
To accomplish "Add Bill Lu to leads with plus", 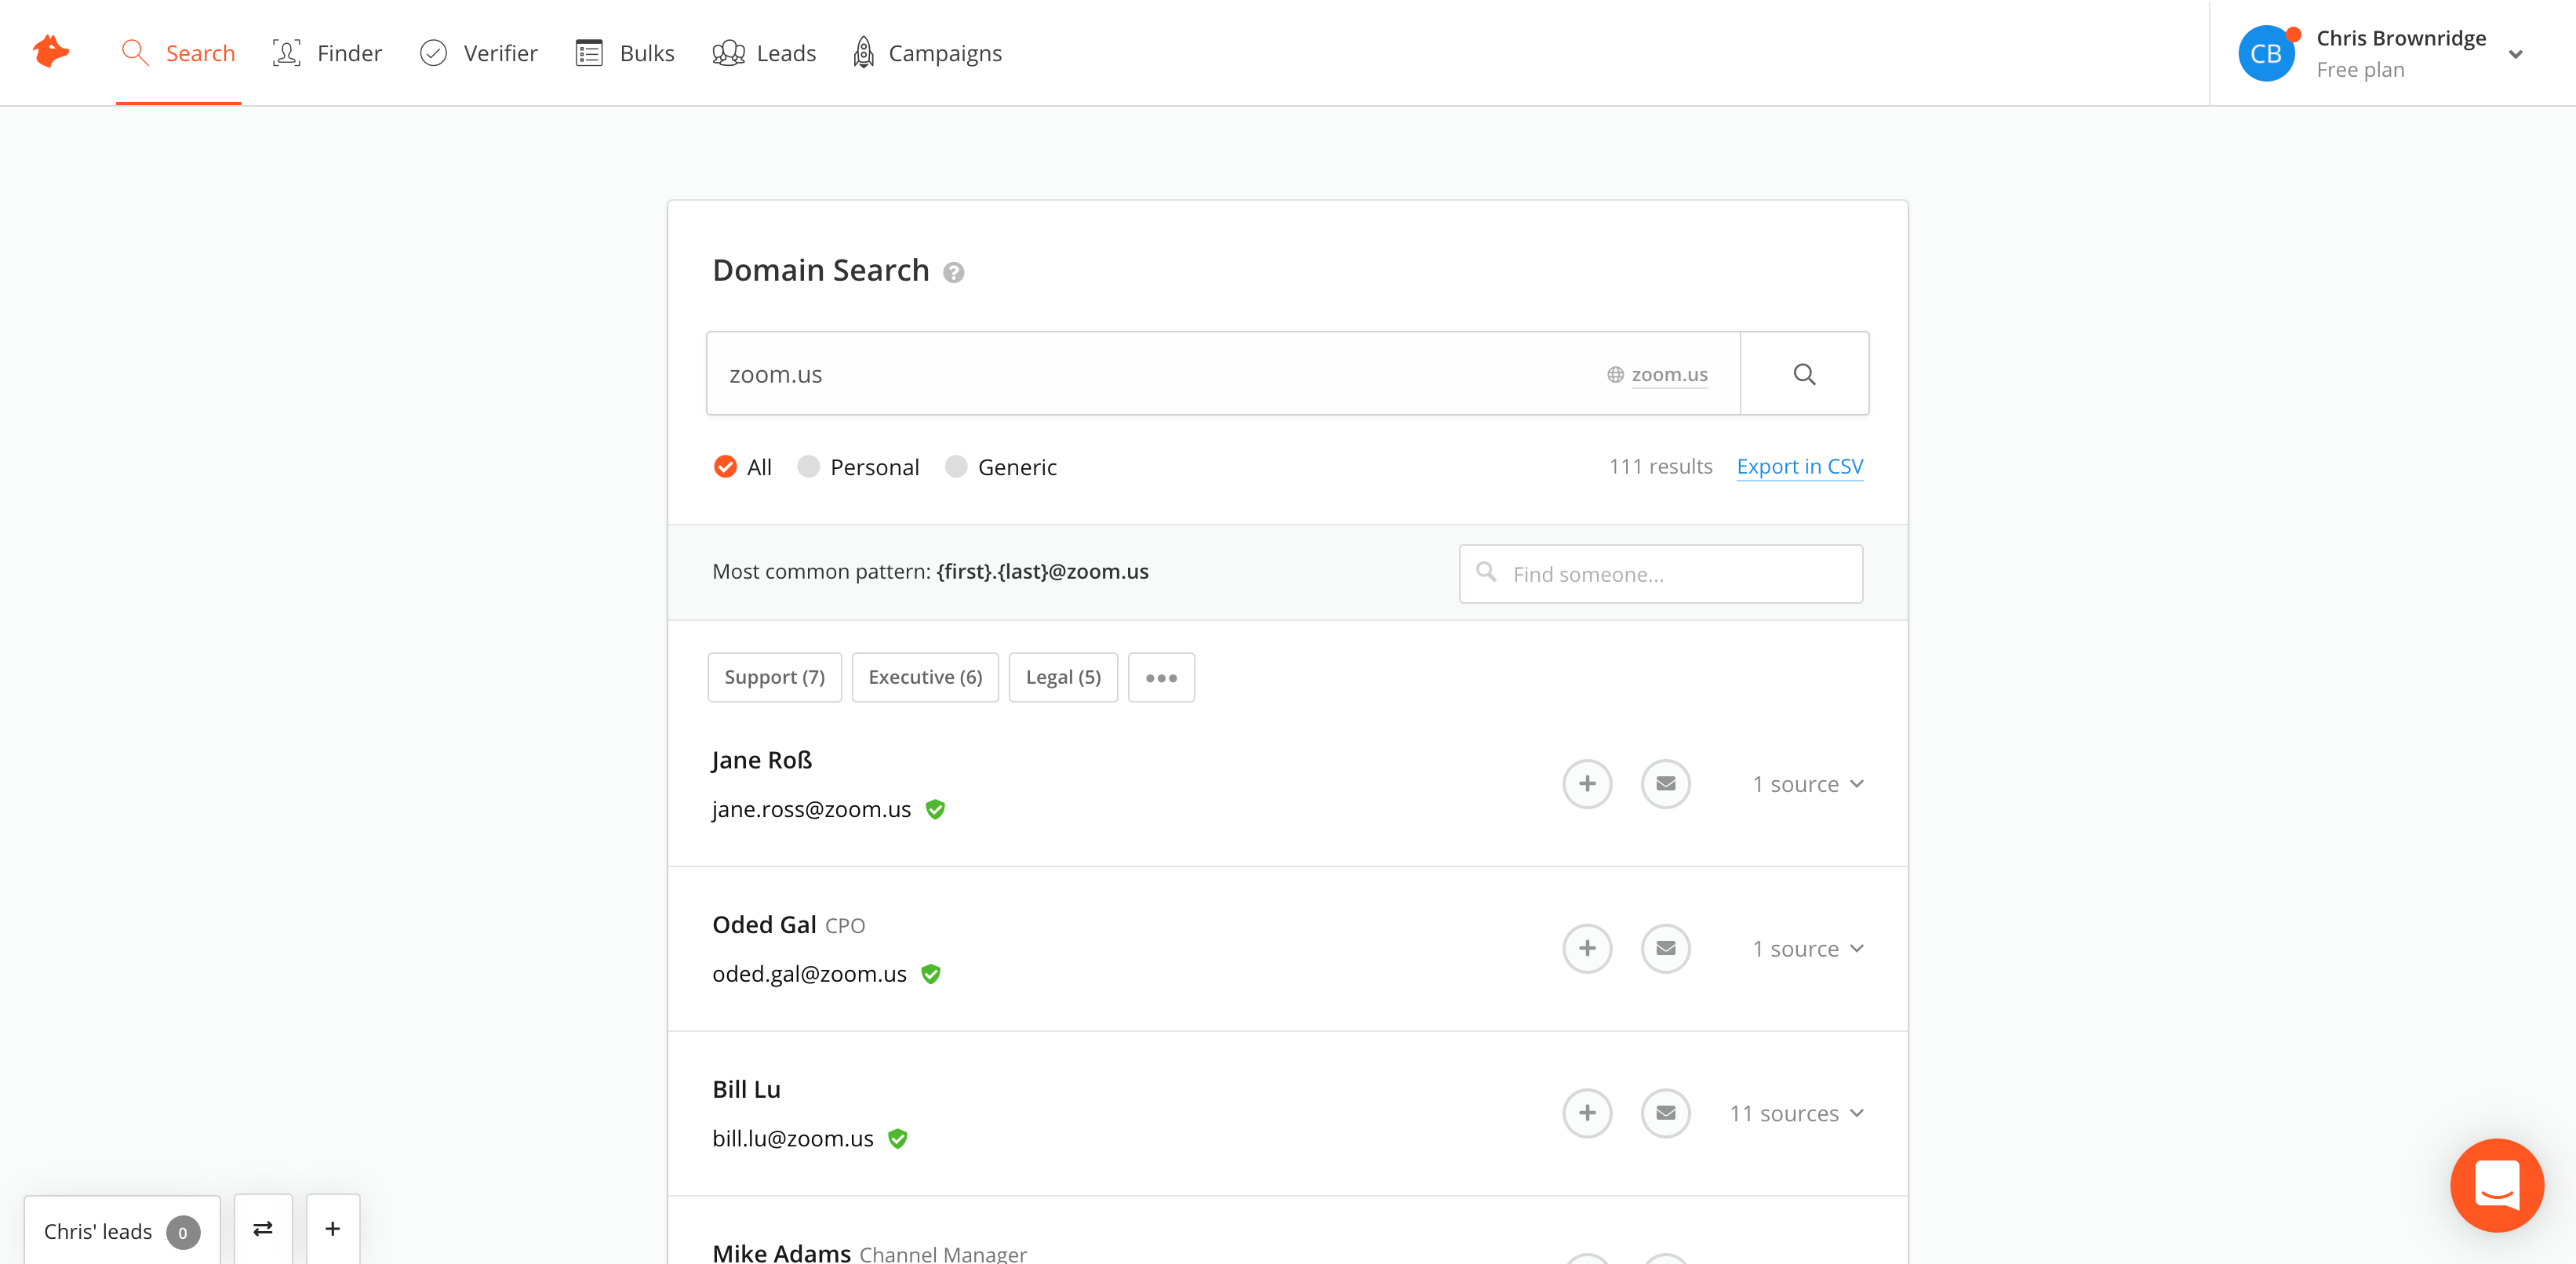I will (x=1587, y=1113).
